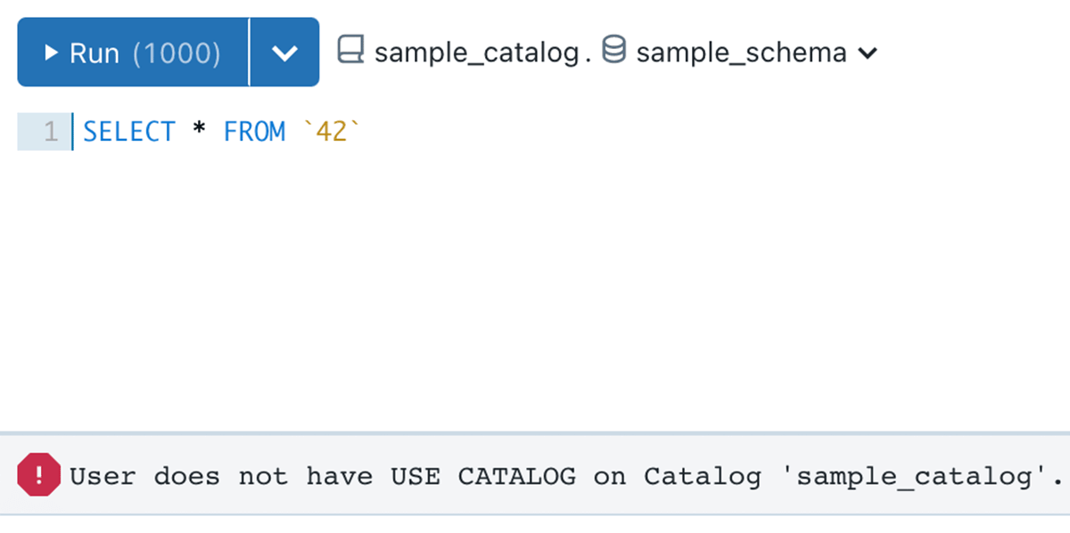Expand the schema chevron next to sample_schema

click(x=869, y=52)
